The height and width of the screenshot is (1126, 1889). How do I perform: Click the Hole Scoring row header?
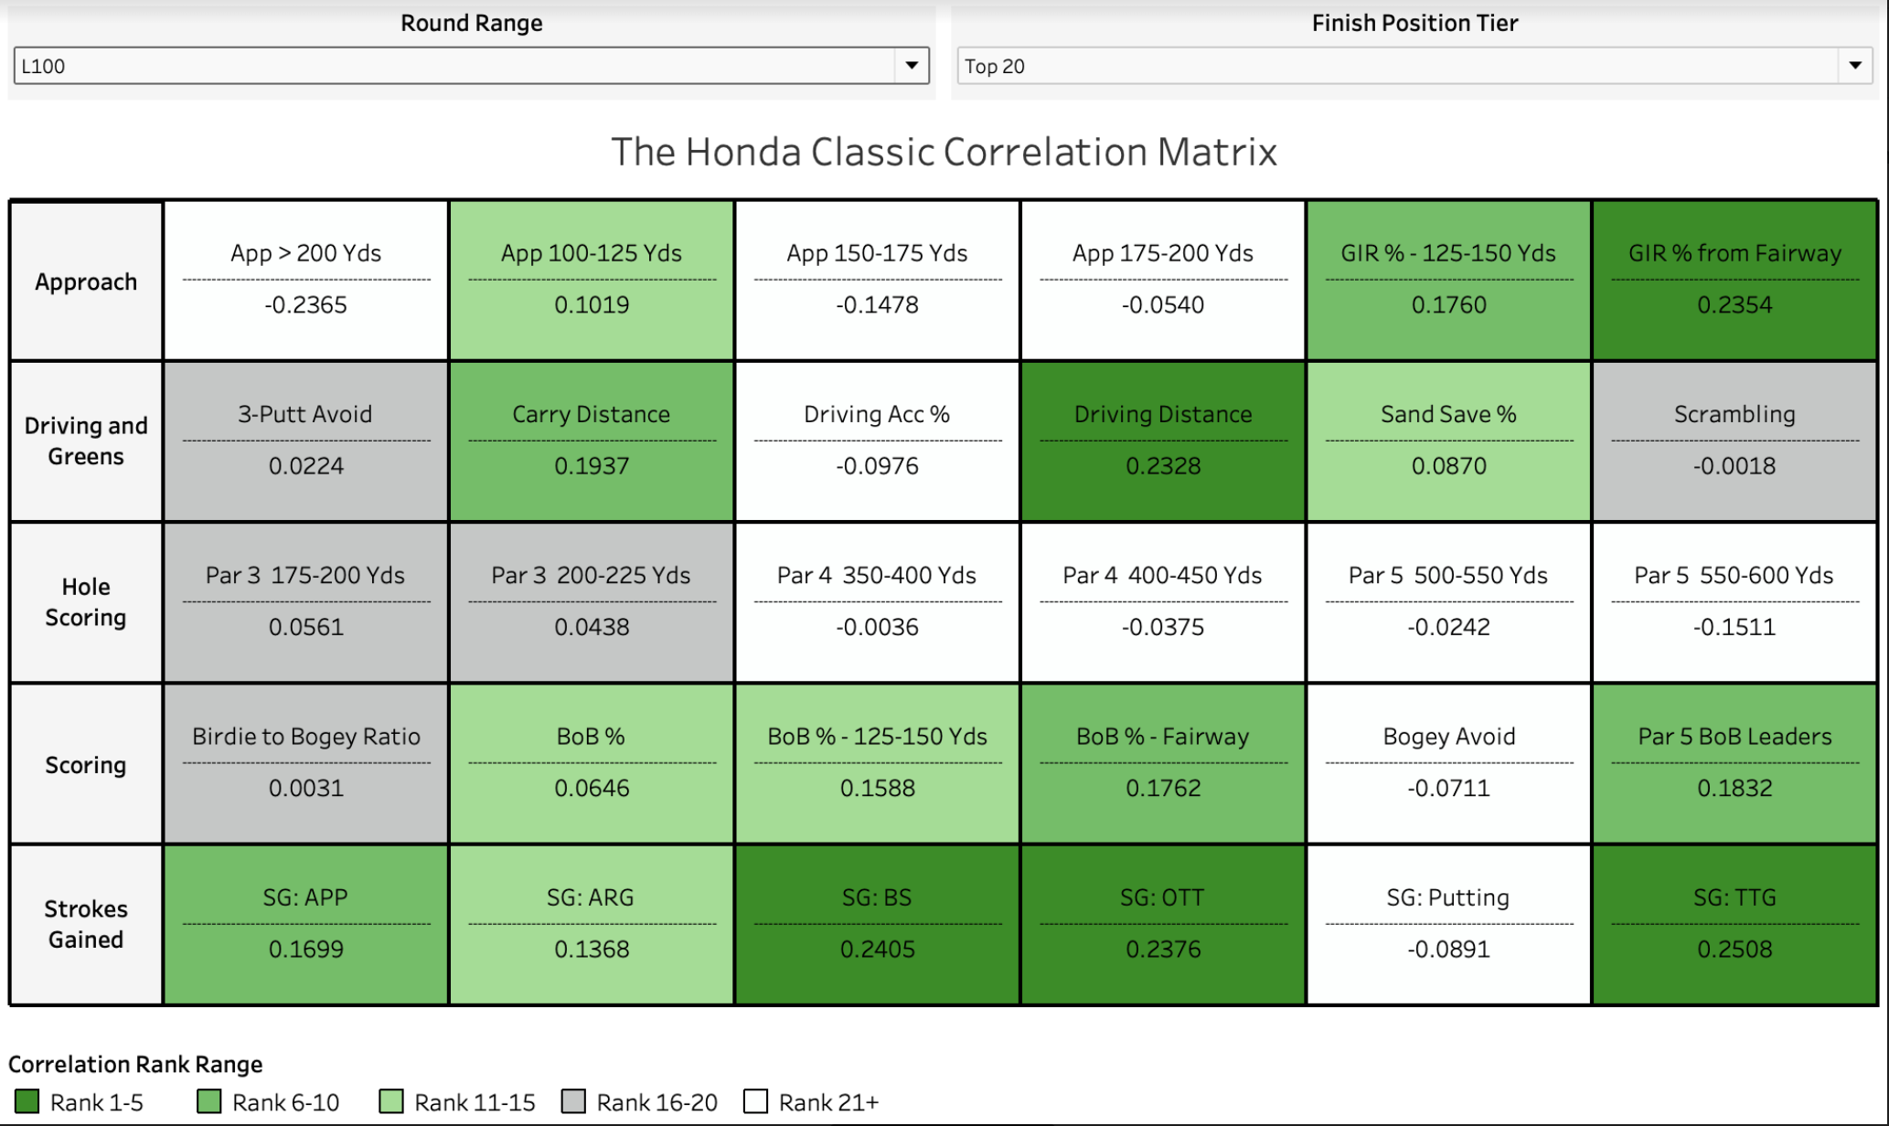pos(86,602)
